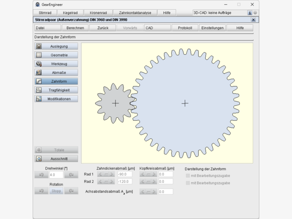Viewport: 292px width, 219px height.
Task: Select the Geometrie grid icon
Action: 39,55
